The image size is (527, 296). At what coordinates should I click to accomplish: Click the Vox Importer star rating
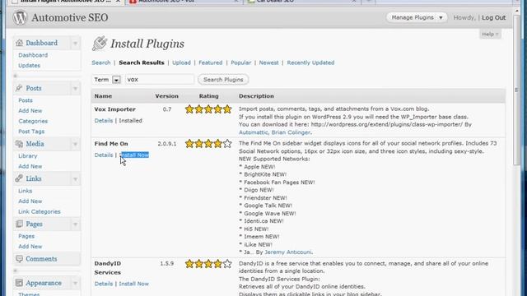208,109
